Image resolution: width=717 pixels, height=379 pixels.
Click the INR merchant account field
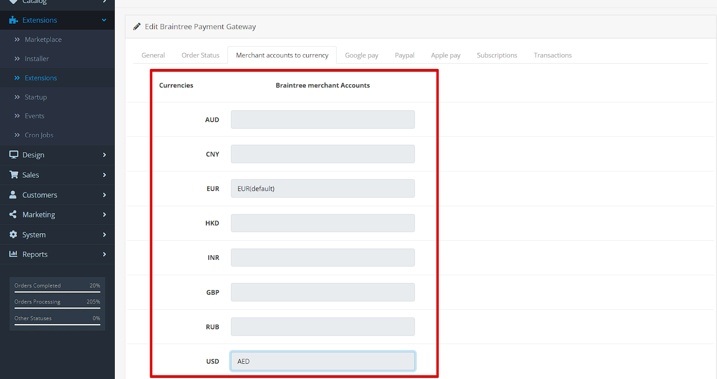pos(323,257)
